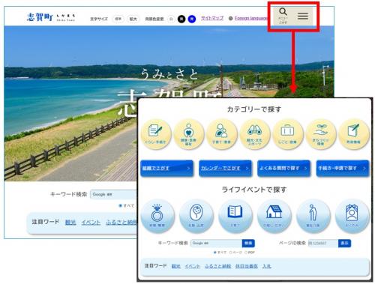Open イベント keyword link in popup
Image resolution: width=375 pixels, height=284 pixels.
[x=193, y=266]
